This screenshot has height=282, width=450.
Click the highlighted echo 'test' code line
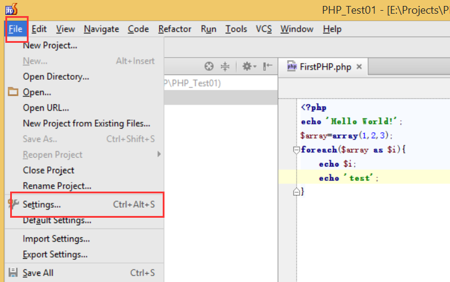coord(349,178)
